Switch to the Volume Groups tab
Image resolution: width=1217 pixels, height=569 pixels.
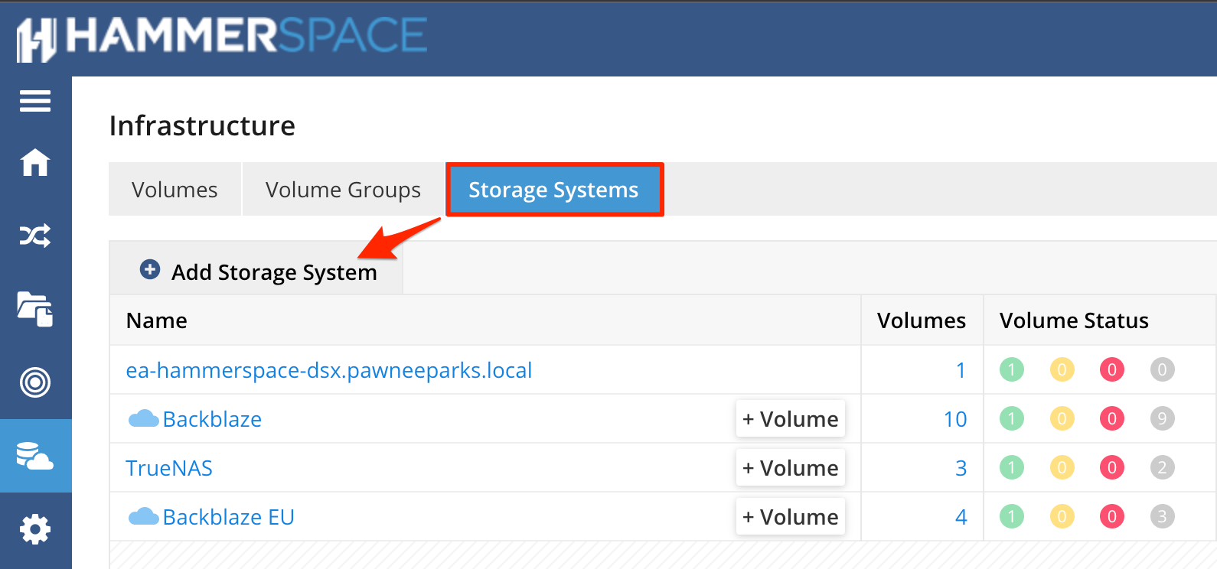coord(343,189)
